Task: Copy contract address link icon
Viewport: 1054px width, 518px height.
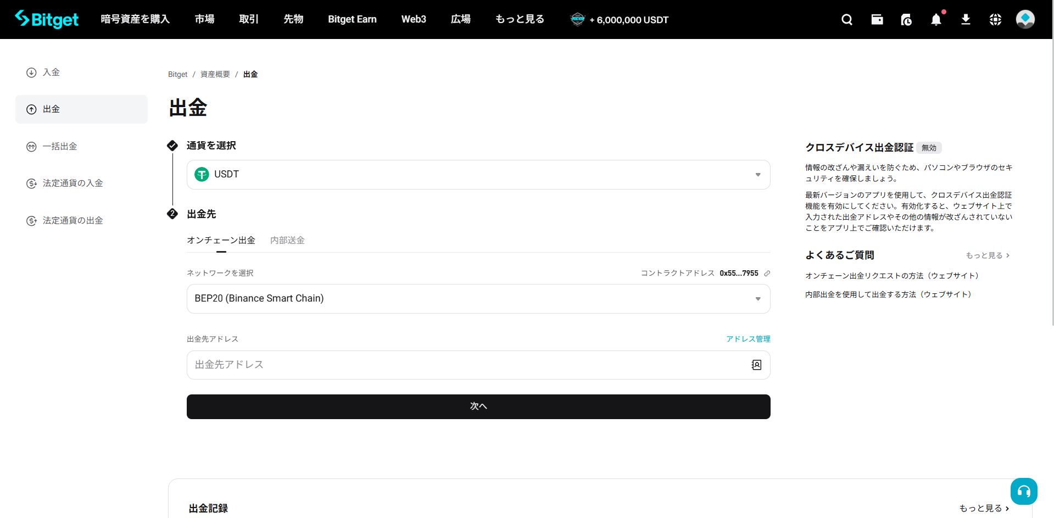Action: [x=767, y=273]
